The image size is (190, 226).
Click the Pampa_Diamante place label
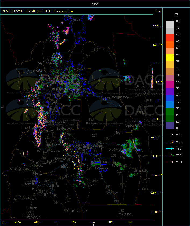(x=48, y=151)
